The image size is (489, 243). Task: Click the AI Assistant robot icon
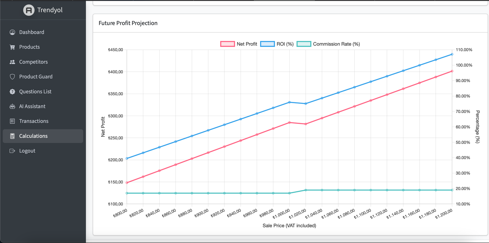[12, 107]
